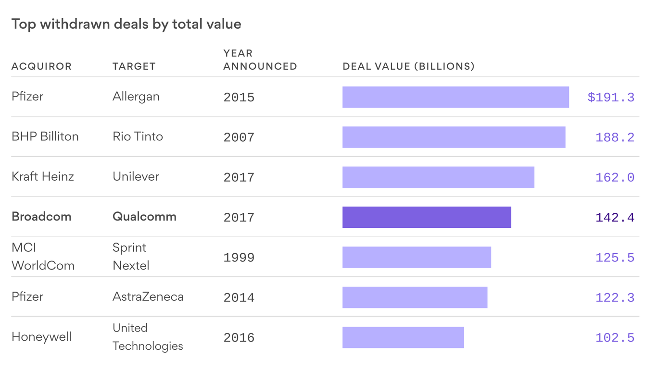
Task: Click the BHP Billiton–Rio Tinto bar
Action: coord(454,137)
